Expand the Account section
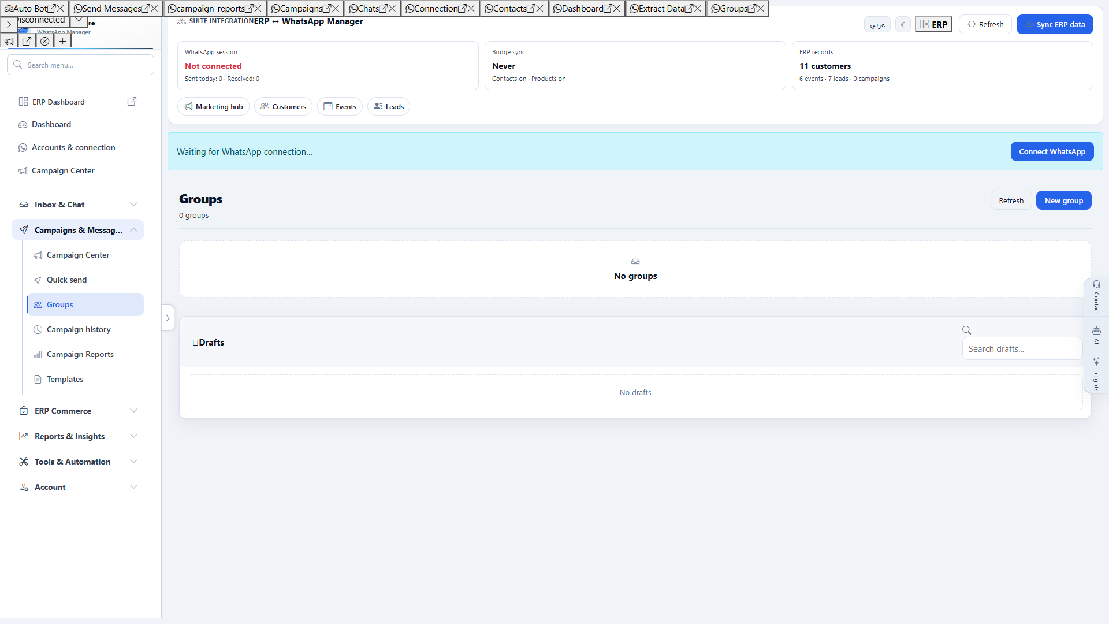This screenshot has height=624, width=1109. tap(77, 487)
